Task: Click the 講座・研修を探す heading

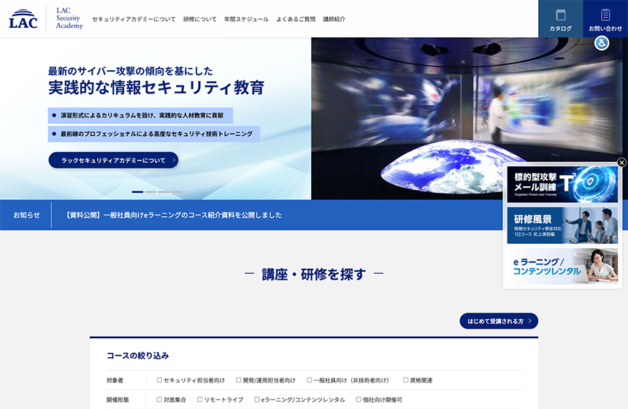Action: click(x=314, y=275)
